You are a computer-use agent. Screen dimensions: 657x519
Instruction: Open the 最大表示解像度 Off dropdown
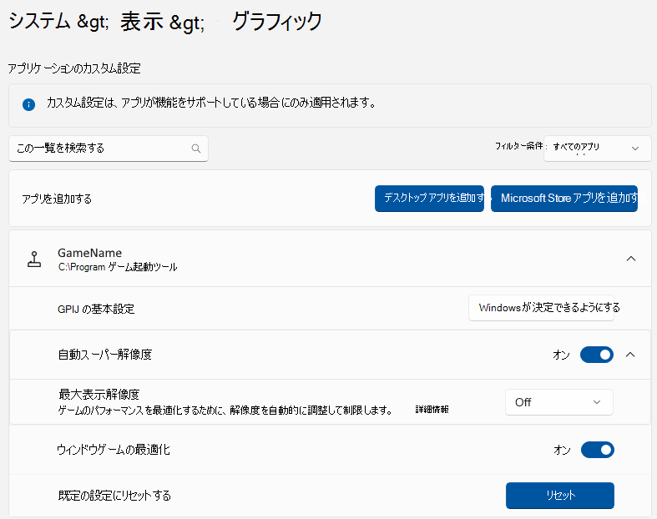pyautogui.click(x=559, y=402)
